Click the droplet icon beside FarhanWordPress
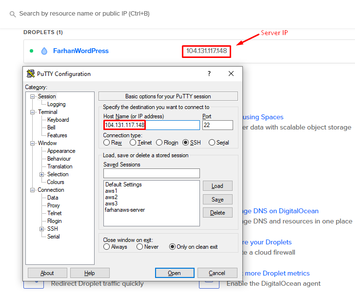Viewport: 355px width, 295px height. coord(44,51)
